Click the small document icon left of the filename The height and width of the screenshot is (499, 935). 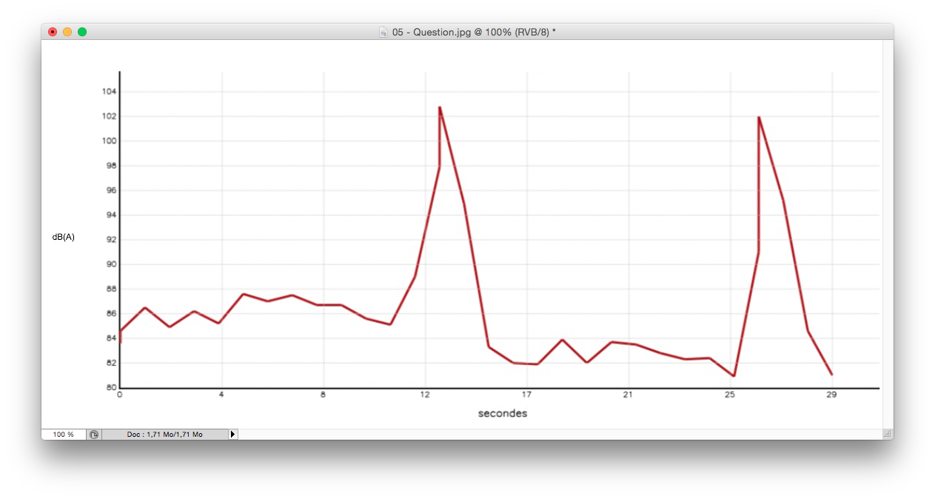coord(383,32)
